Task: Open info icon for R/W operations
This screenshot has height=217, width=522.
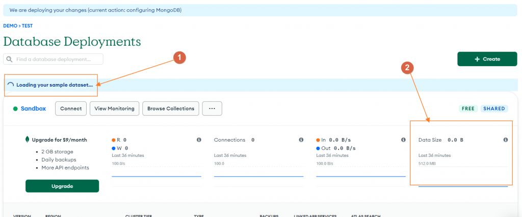Action: click(199, 140)
